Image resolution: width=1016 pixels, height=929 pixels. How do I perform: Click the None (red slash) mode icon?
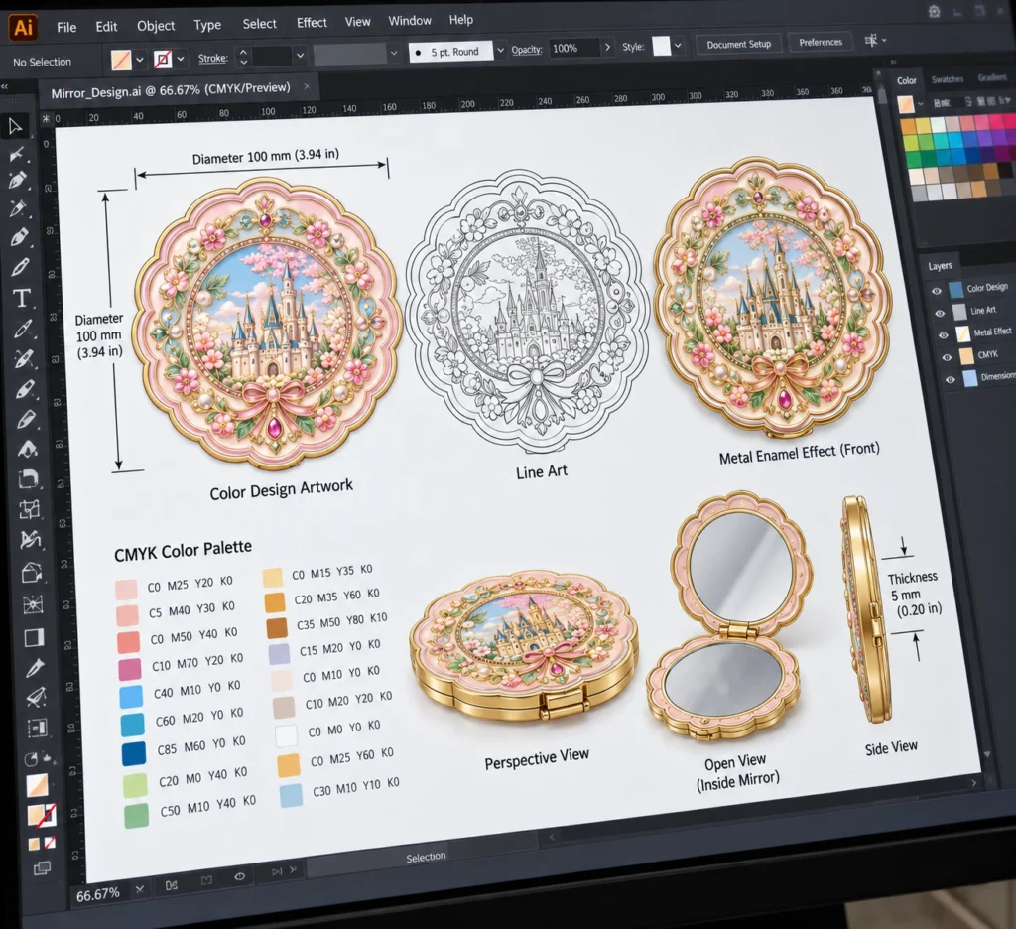click(50, 843)
